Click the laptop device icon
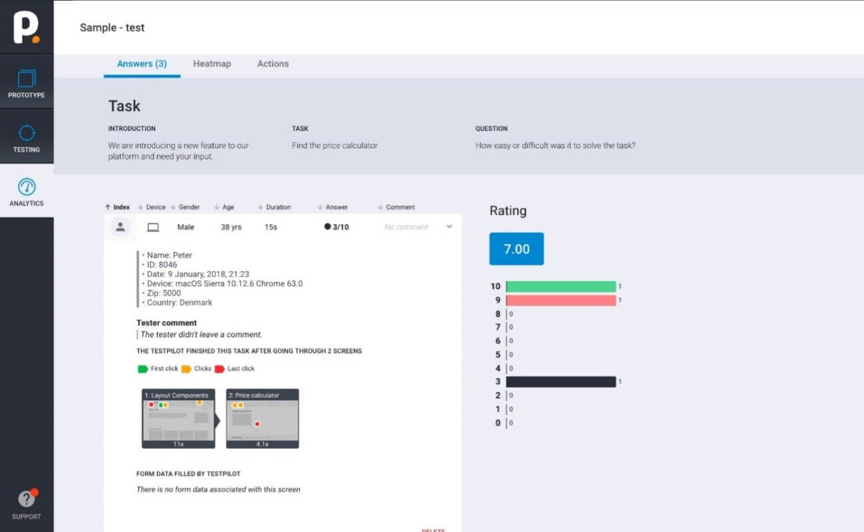 pyautogui.click(x=153, y=227)
